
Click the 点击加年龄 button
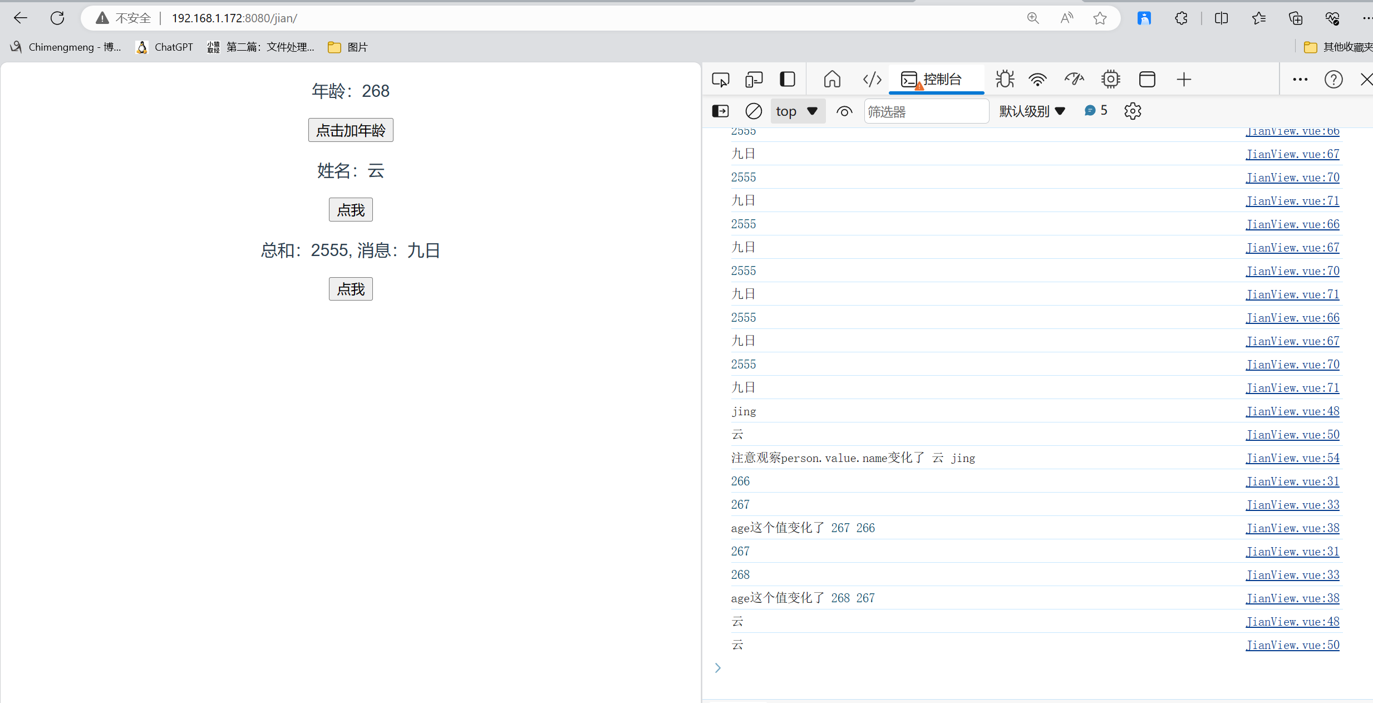351,130
